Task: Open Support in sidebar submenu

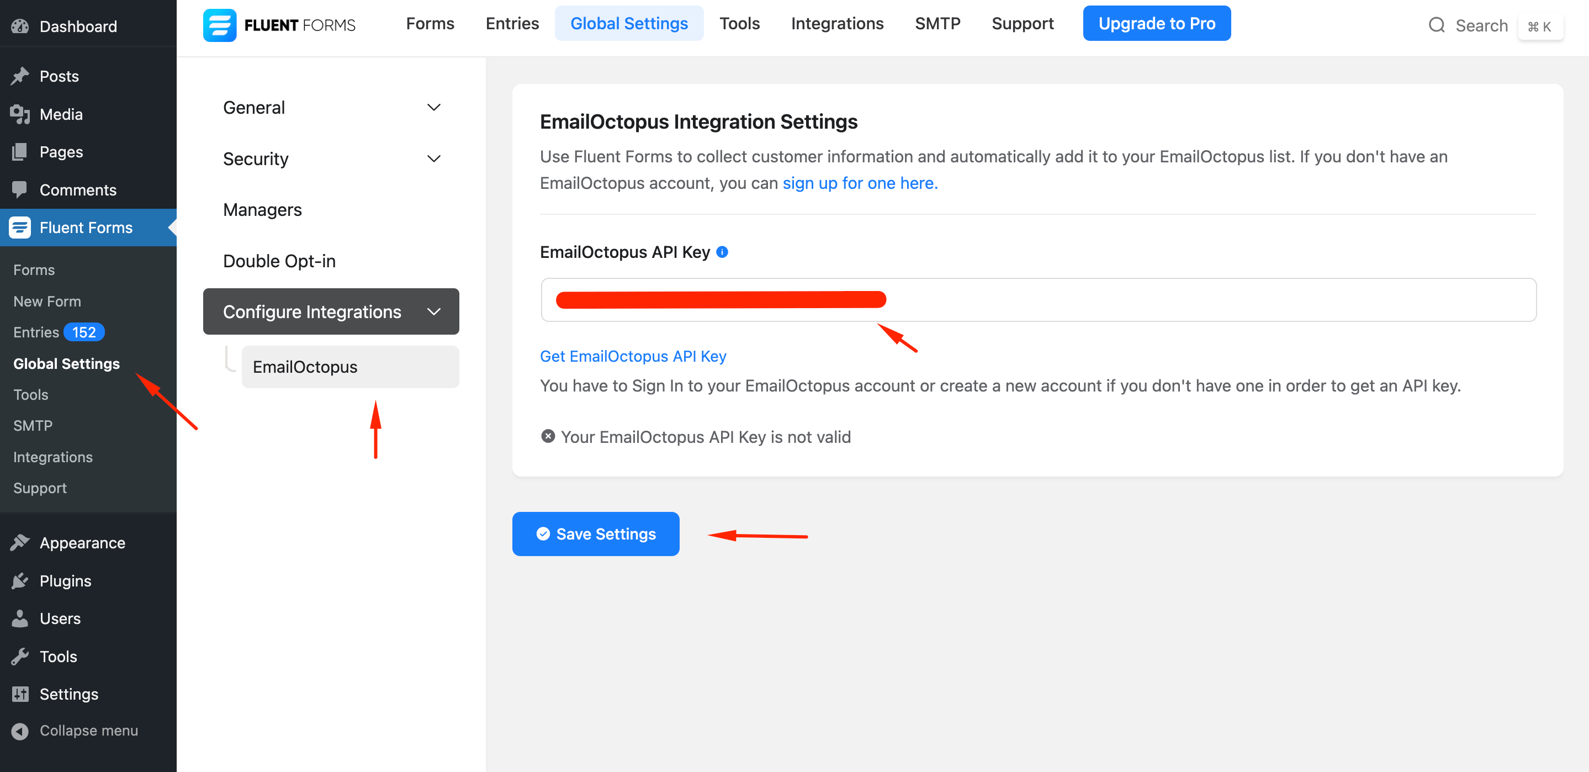Action: click(40, 488)
